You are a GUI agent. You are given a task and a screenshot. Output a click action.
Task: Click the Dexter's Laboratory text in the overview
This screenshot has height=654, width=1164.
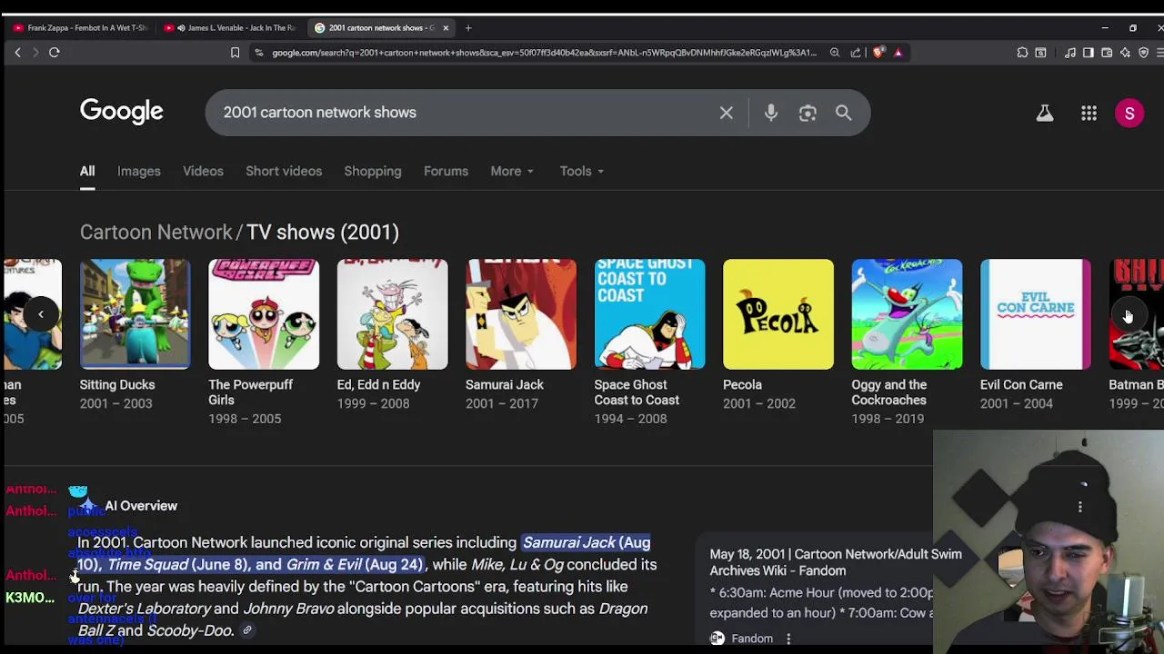pos(144,609)
